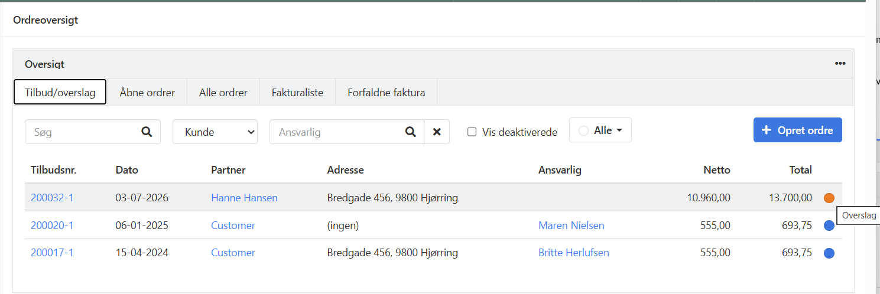This screenshot has width=880, height=294.
Task: Switch to the Åbne ordrer tab
Action: click(x=147, y=92)
